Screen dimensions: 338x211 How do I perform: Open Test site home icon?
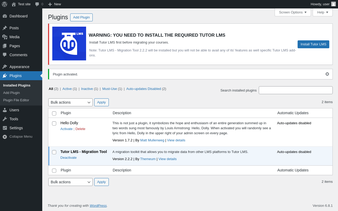(14, 4)
